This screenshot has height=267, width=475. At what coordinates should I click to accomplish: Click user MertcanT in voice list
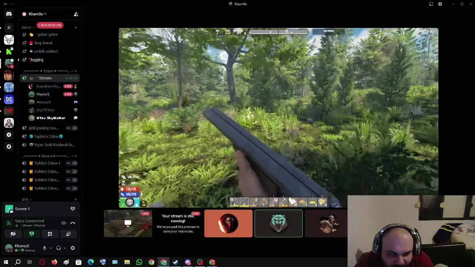[53, 102]
